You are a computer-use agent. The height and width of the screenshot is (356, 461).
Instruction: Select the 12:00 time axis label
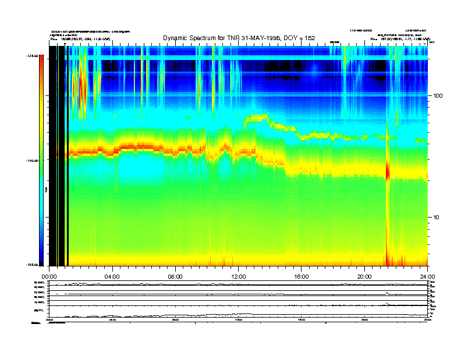[x=239, y=277]
